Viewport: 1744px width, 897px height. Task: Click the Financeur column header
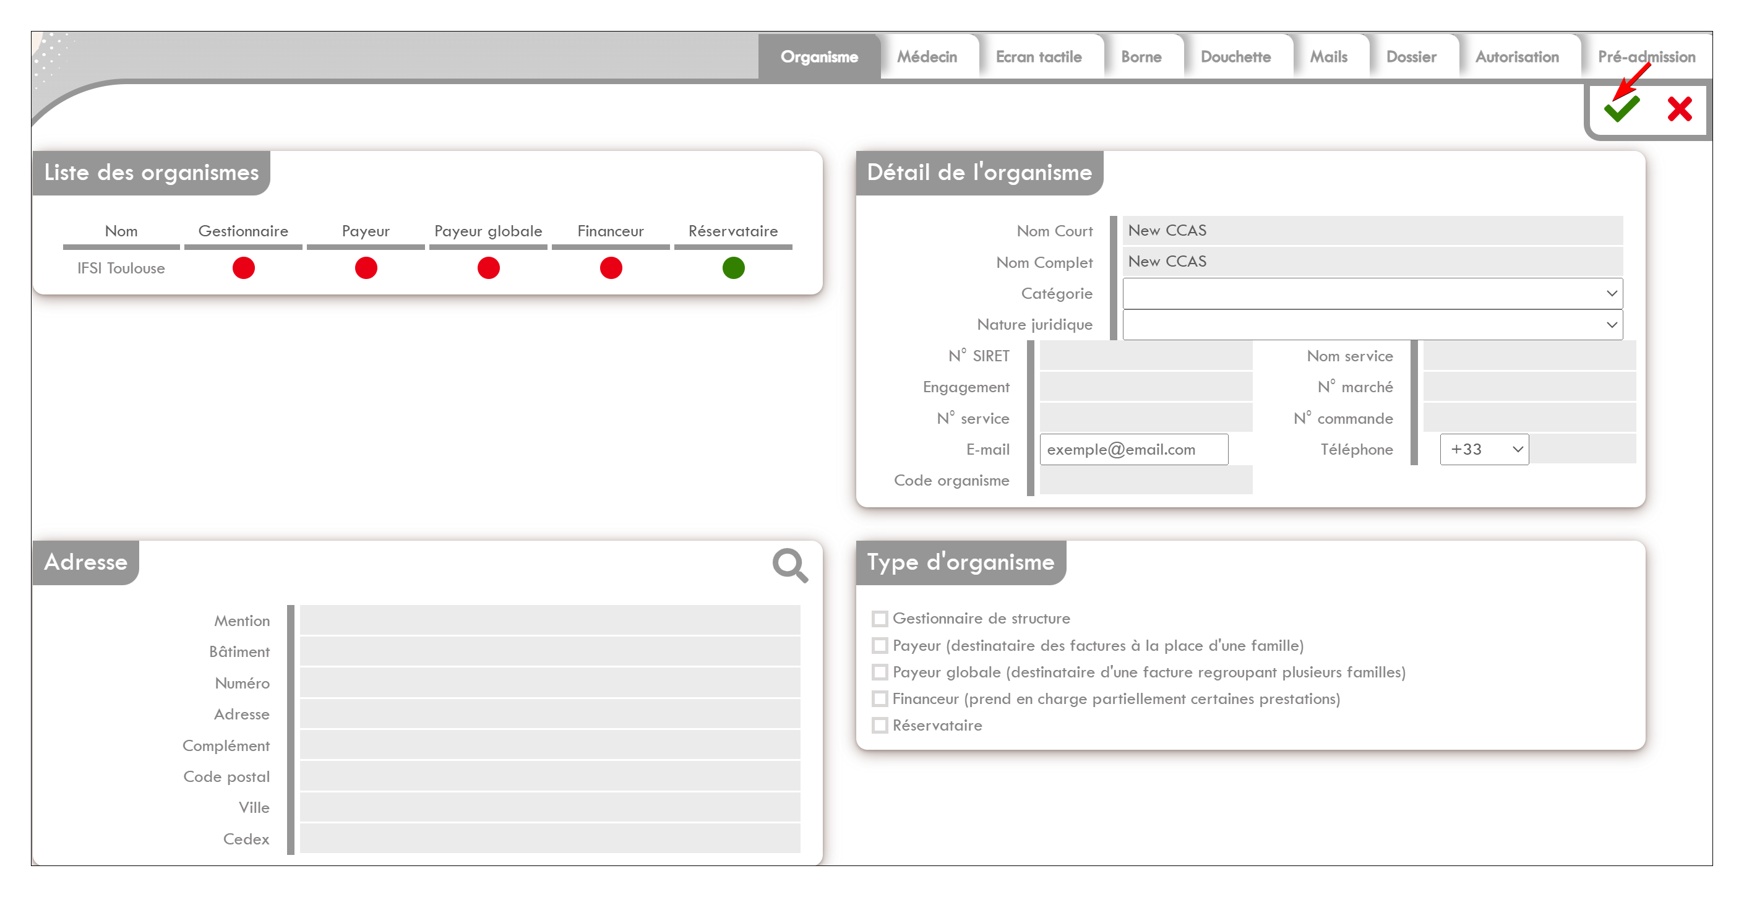point(611,231)
